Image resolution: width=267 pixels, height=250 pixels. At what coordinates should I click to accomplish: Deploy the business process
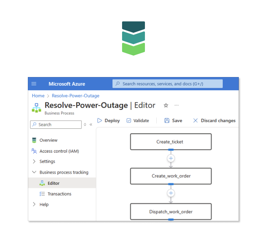tap(109, 121)
